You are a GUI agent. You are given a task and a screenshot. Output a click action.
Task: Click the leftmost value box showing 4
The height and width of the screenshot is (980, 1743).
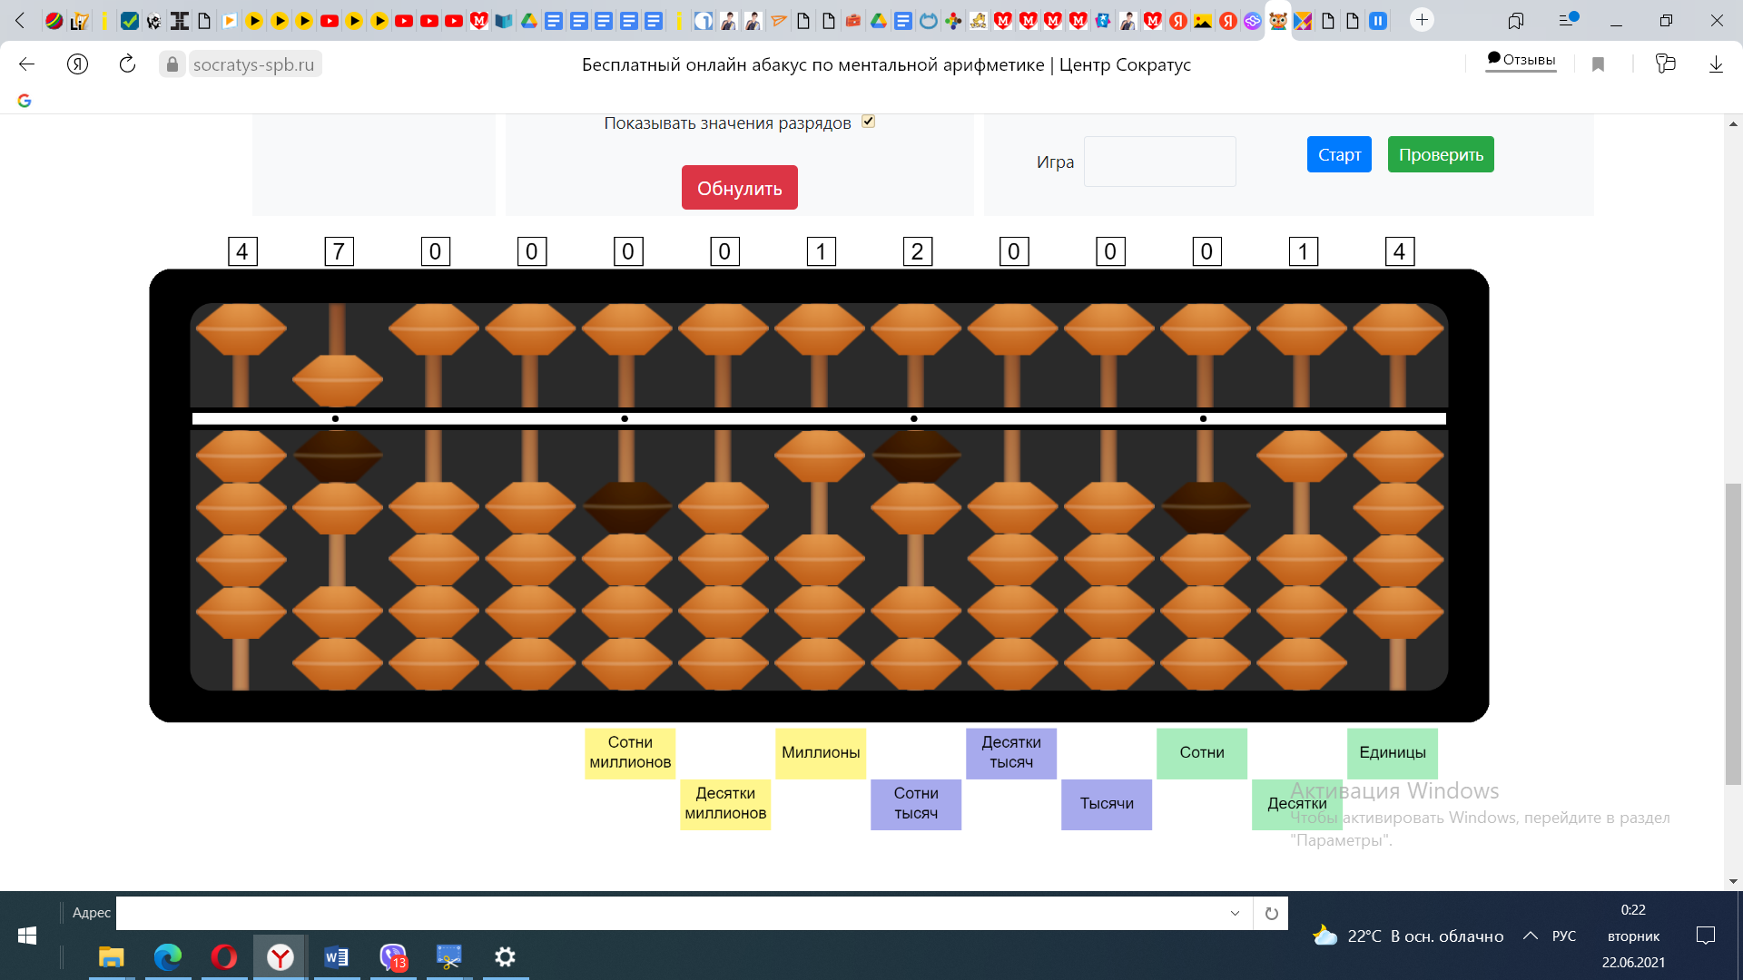pyautogui.click(x=242, y=251)
